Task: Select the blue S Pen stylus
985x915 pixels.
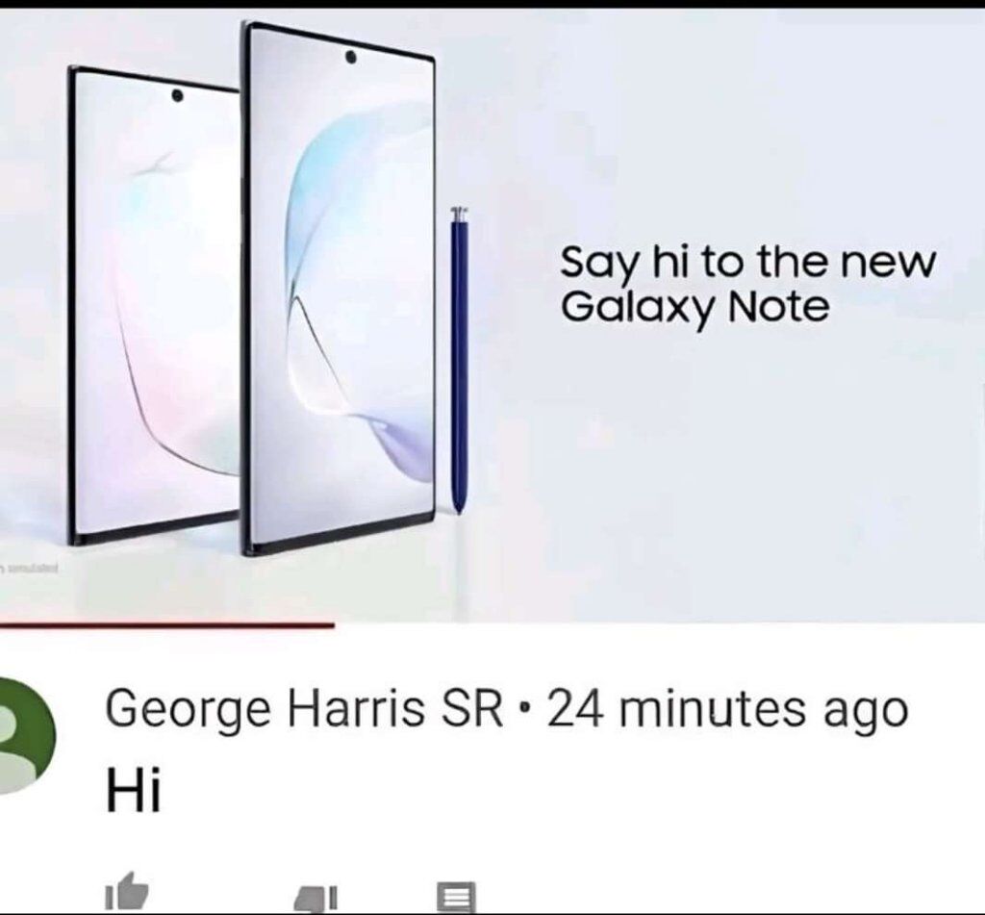Action: click(x=459, y=360)
